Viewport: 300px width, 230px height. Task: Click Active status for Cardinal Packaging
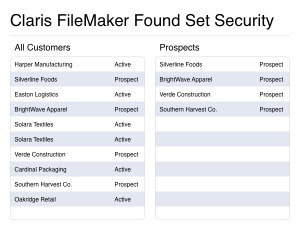(x=122, y=169)
